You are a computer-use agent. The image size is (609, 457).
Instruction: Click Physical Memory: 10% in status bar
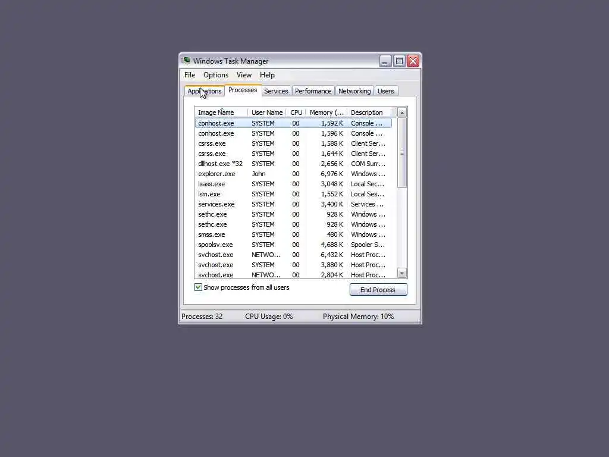click(x=358, y=317)
